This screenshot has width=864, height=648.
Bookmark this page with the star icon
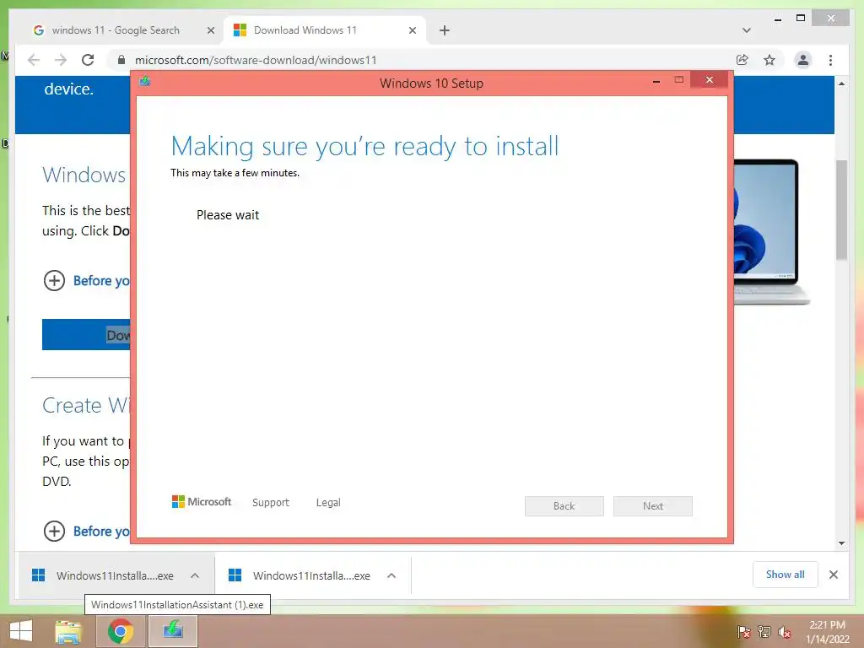pyautogui.click(x=769, y=60)
